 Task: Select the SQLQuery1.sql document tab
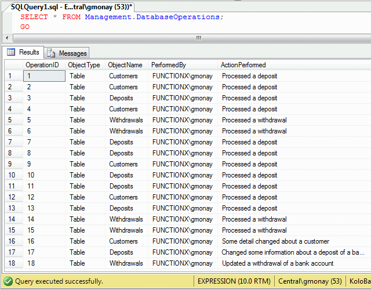click(71, 7)
